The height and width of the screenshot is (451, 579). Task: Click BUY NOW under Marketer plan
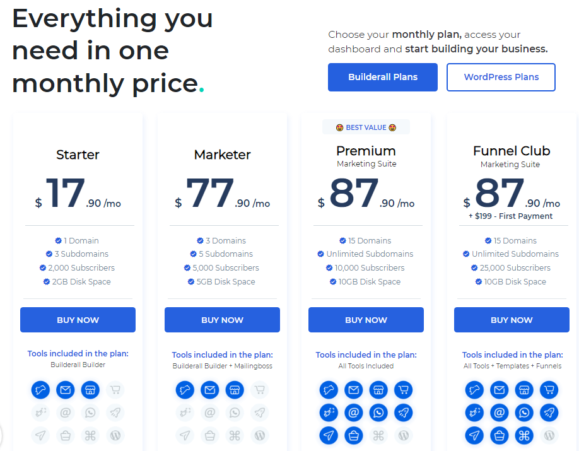tap(222, 320)
